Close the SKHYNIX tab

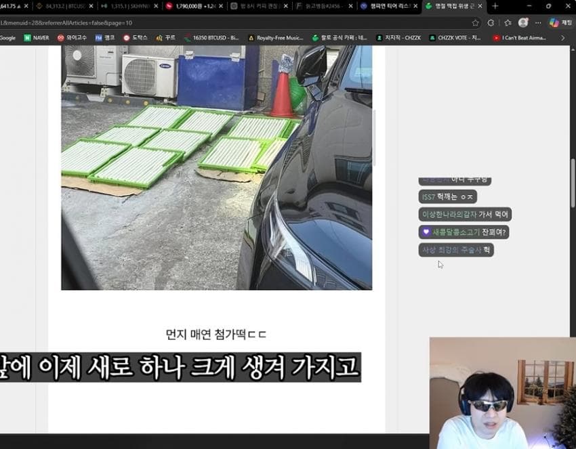pyautogui.click(x=156, y=6)
